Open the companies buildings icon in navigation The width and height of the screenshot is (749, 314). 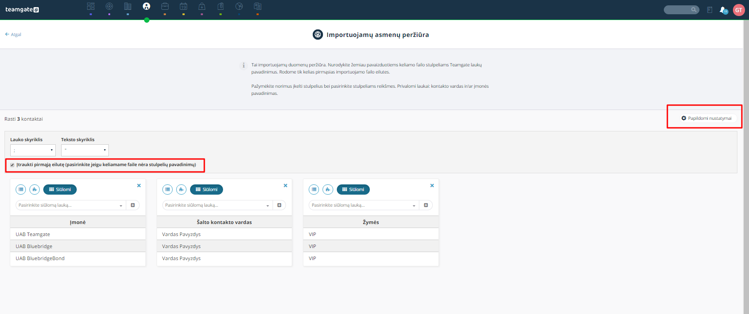pyautogui.click(x=128, y=6)
